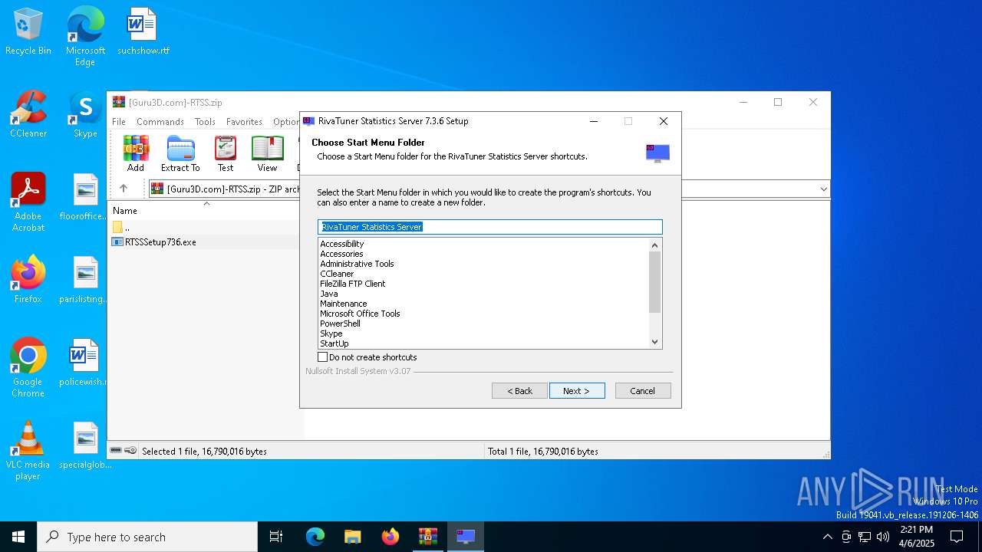Select Accessories in the folder list
Viewport: 982px width, 552px height.
[341, 254]
